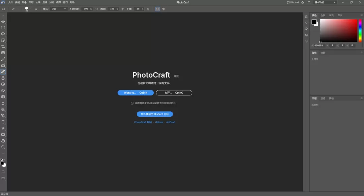Image resolution: width=364 pixels, height=196 pixels.
Task: Open blend mode dropdown
Action: [59, 9]
